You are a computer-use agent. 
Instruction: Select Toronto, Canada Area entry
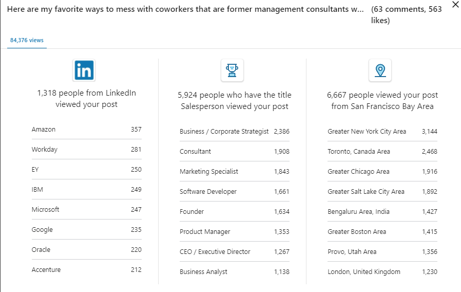(x=382, y=152)
